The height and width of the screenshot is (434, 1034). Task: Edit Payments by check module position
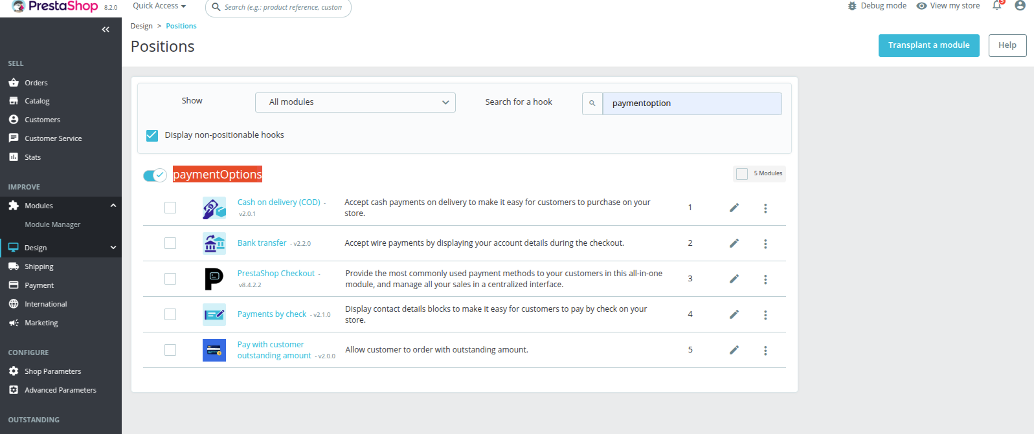click(x=734, y=314)
